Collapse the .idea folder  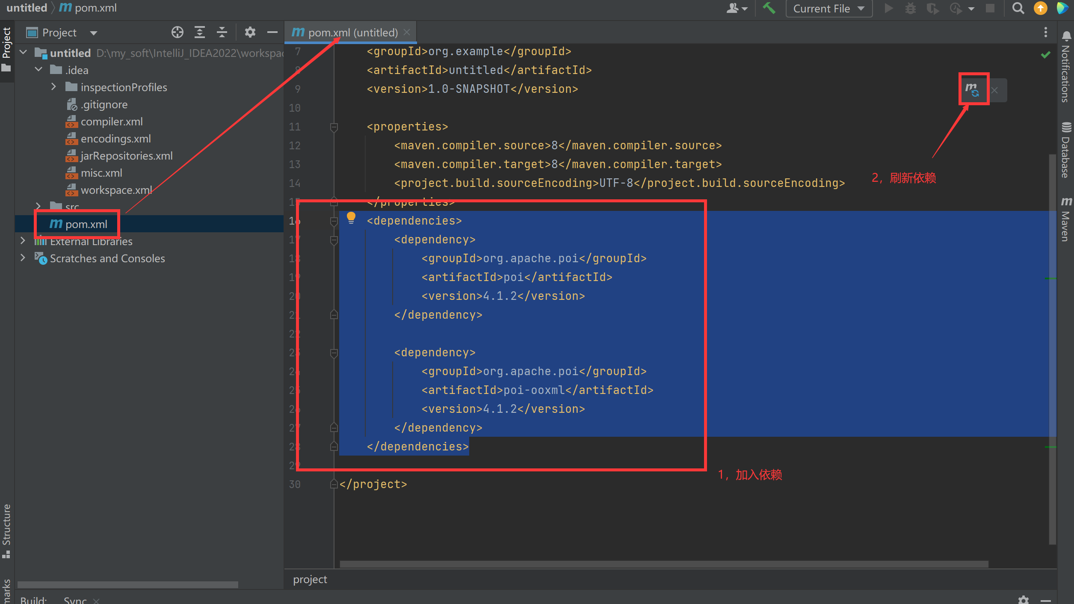click(38, 70)
